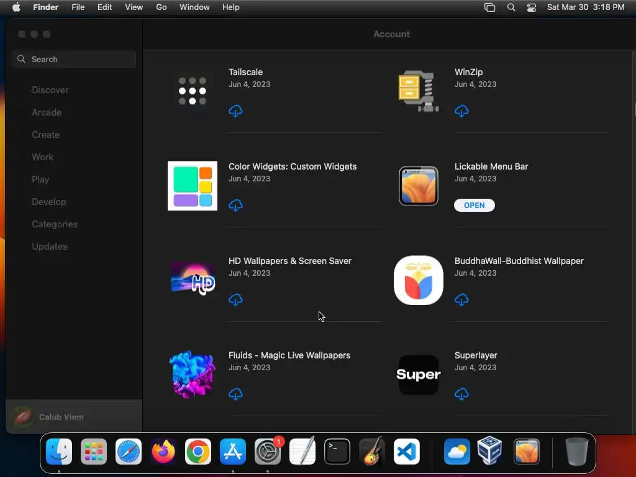
Task: Click BuddhaWall app icon
Action: pos(418,280)
